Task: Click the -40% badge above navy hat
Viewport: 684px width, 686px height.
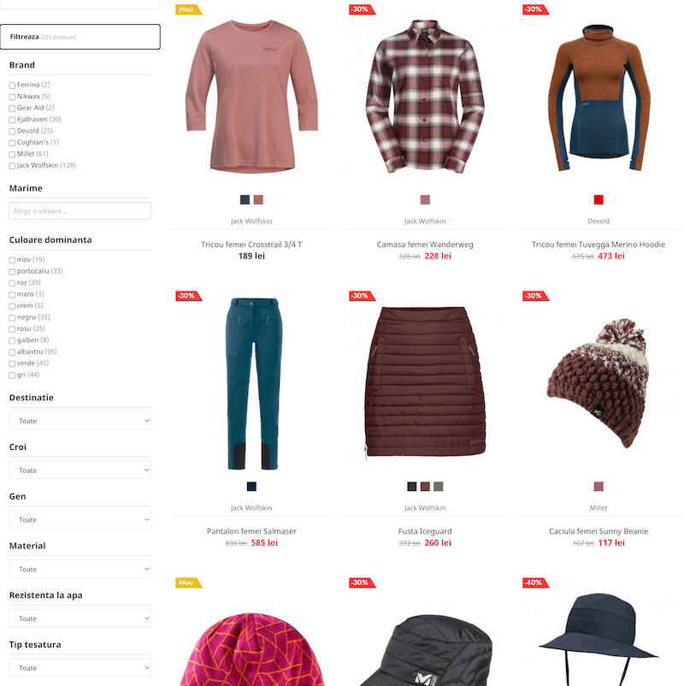Action: coord(536,583)
